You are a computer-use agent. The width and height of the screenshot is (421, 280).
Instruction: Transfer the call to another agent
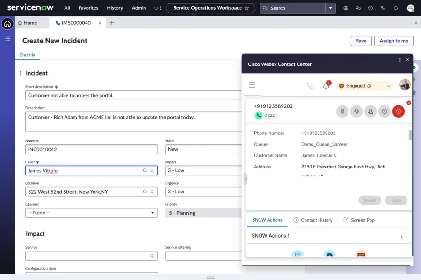(370, 112)
